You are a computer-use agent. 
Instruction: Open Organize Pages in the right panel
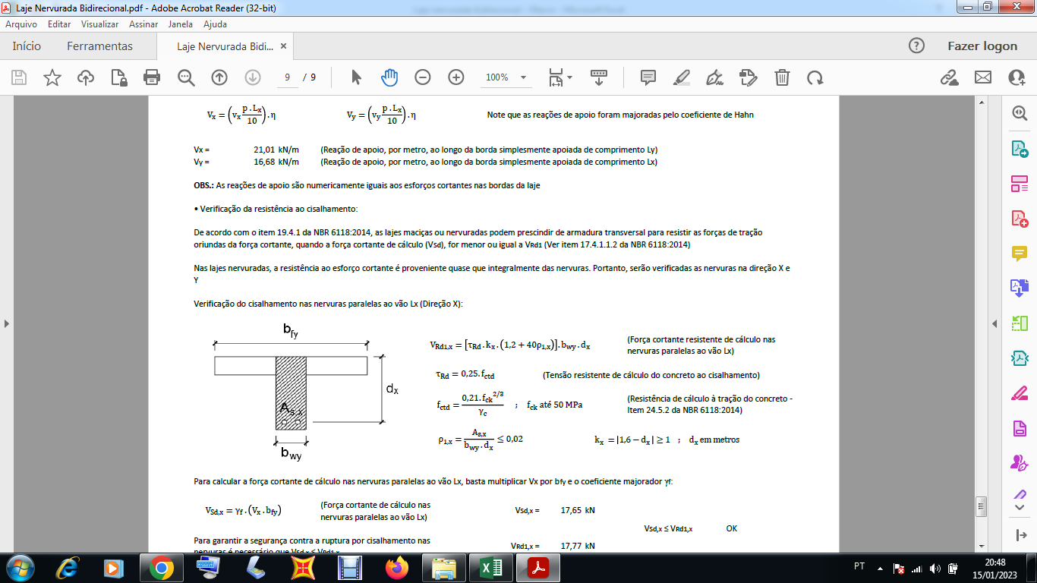coord(1019,323)
